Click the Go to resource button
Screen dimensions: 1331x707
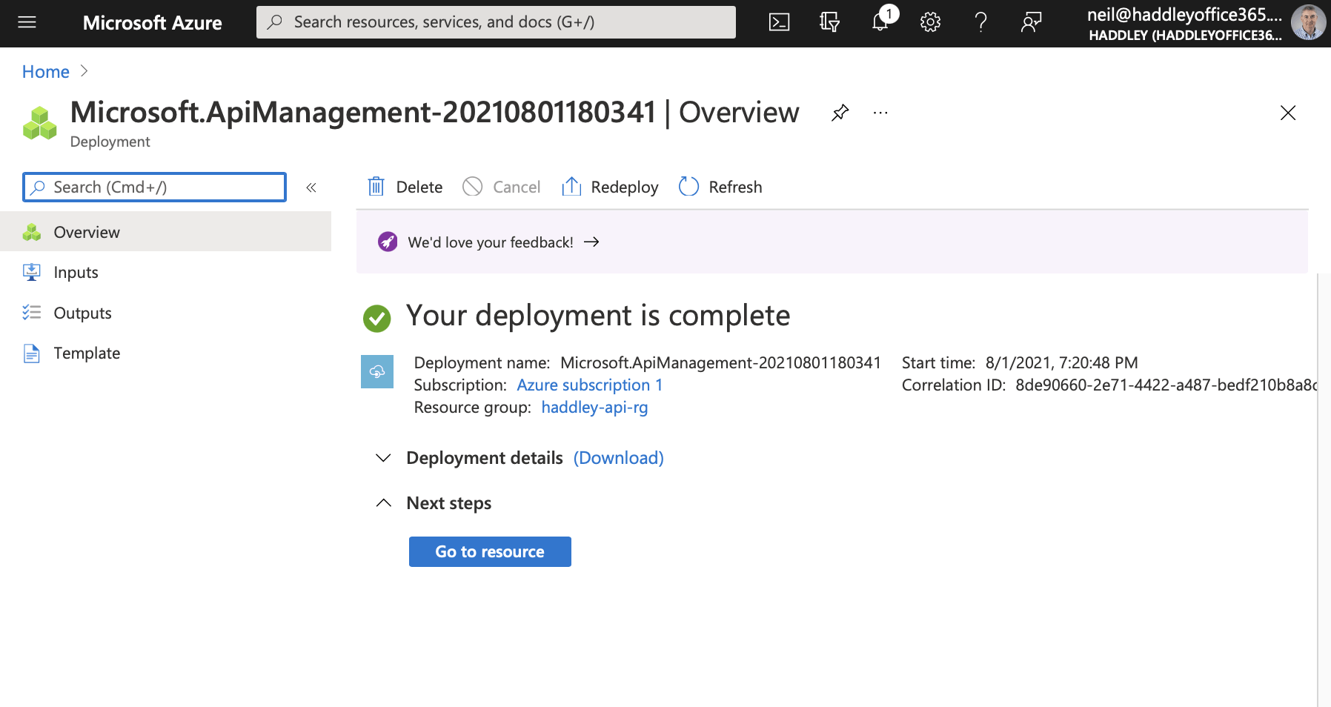(x=490, y=552)
